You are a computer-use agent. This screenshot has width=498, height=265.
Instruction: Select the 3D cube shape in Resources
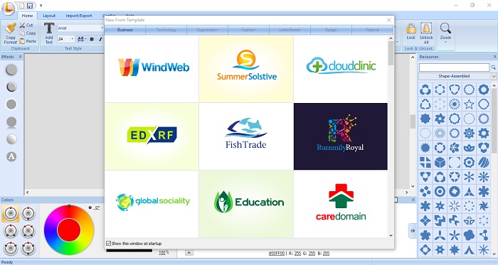(x=440, y=163)
